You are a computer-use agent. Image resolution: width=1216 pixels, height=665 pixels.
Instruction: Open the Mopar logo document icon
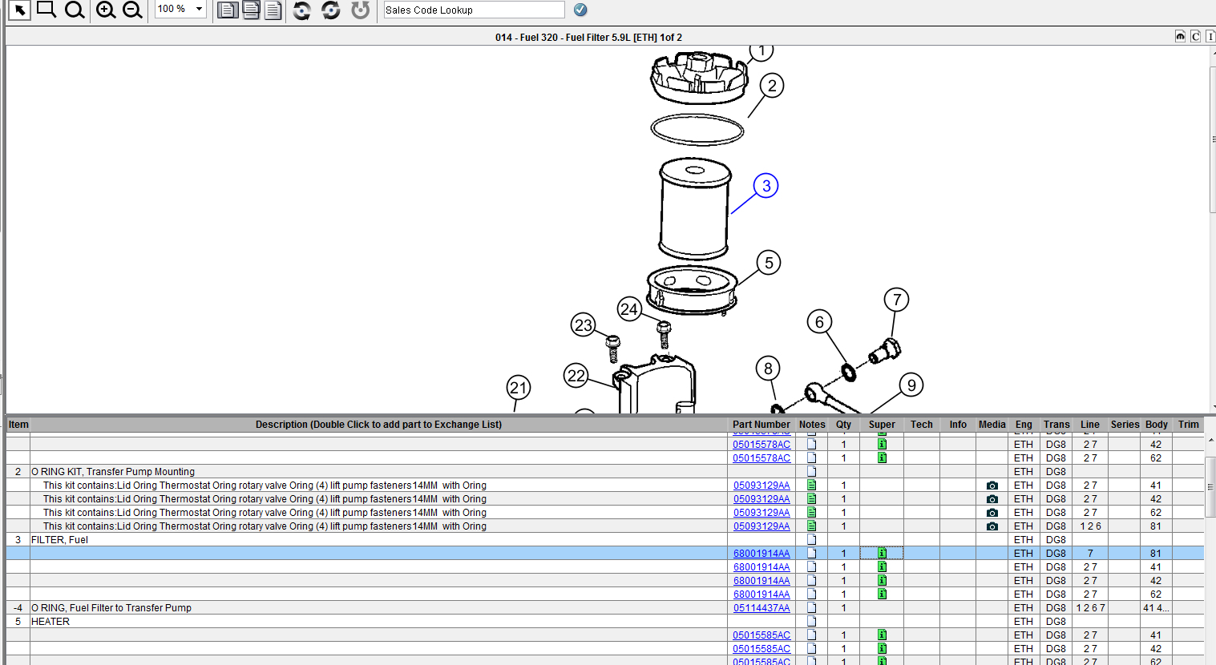point(1180,36)
